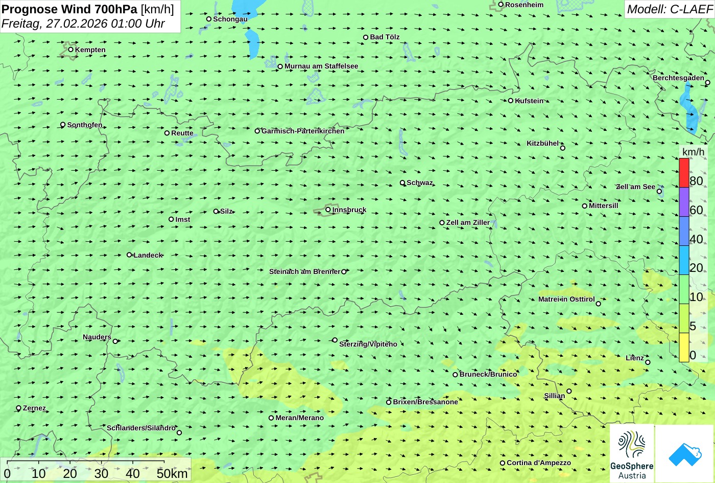Screen dimensions: 715x483
Task: Click the 'Meran/Merano' label
Action: click(300, 418)
